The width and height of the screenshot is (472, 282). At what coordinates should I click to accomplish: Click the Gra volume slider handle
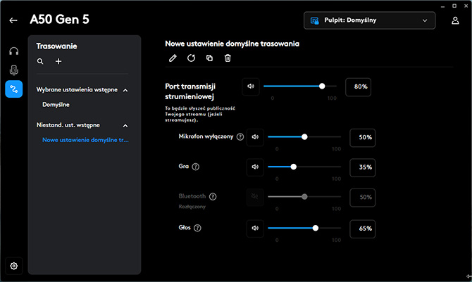click(294, 167)
